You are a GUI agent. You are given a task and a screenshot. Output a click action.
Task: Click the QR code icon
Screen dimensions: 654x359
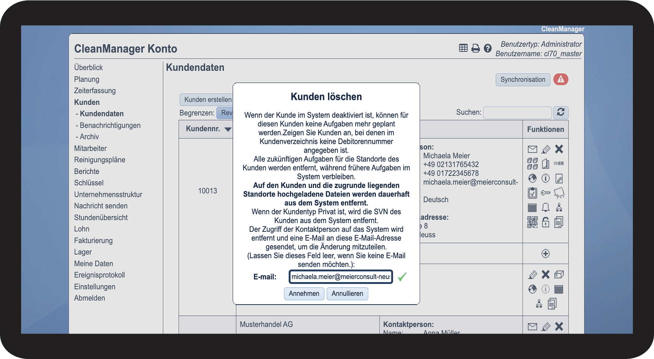[532, 222]
